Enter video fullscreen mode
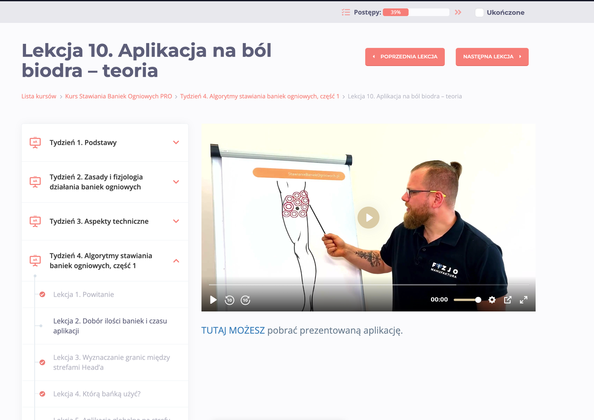 (523, 300)
